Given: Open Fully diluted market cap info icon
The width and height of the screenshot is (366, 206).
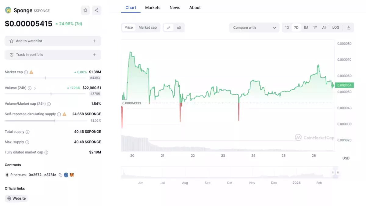Looking at the screenshot, I should (46, 152).
